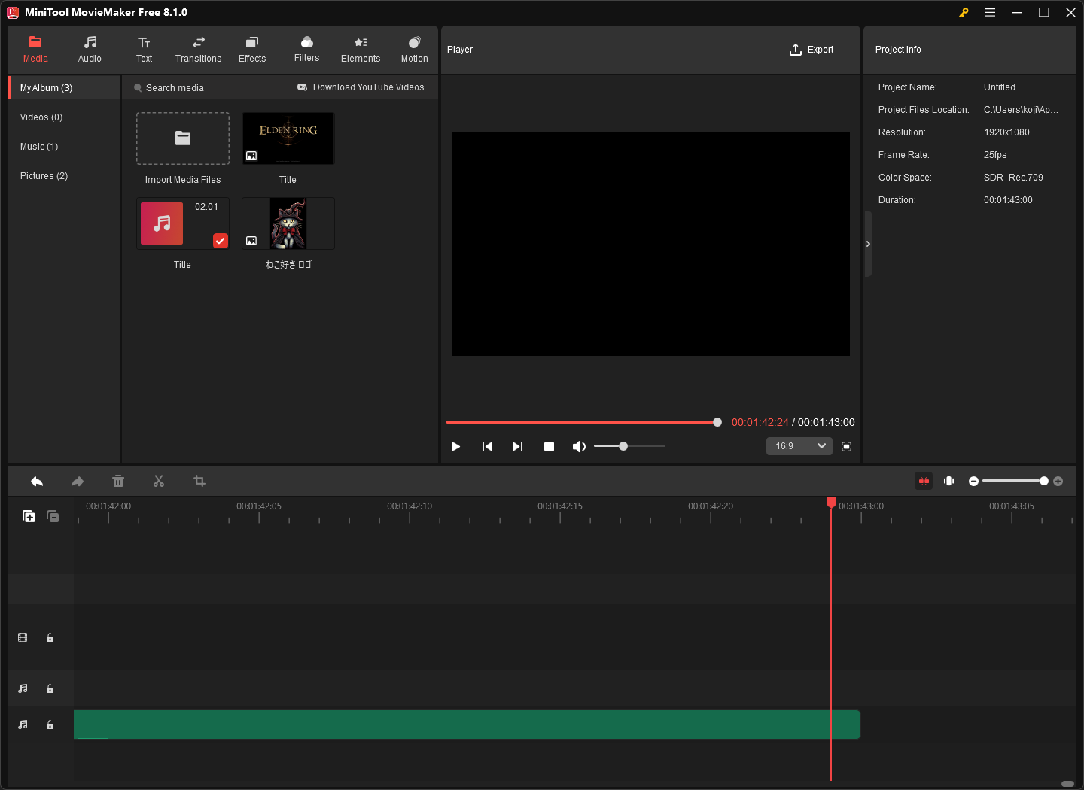
Task: Click the Export button
Action: (x=811, y=50)
